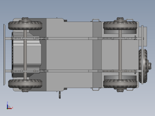
Task: Select the dark cross member band
Action: click(97, 55)
